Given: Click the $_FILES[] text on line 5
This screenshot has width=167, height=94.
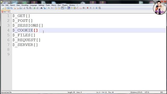Looking at the screenshot, I should [24, 35].
